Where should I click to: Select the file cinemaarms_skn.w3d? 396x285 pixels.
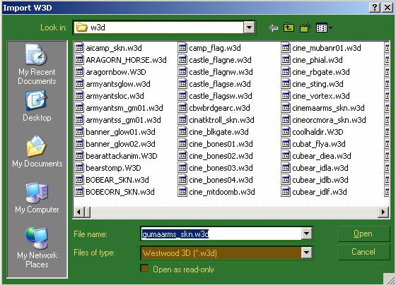pyautogui.click(x=323, y=108)
